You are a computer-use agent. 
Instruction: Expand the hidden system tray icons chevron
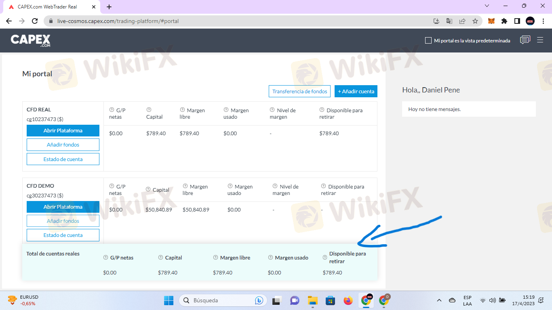pyautogui.click(x=439, y=300)
